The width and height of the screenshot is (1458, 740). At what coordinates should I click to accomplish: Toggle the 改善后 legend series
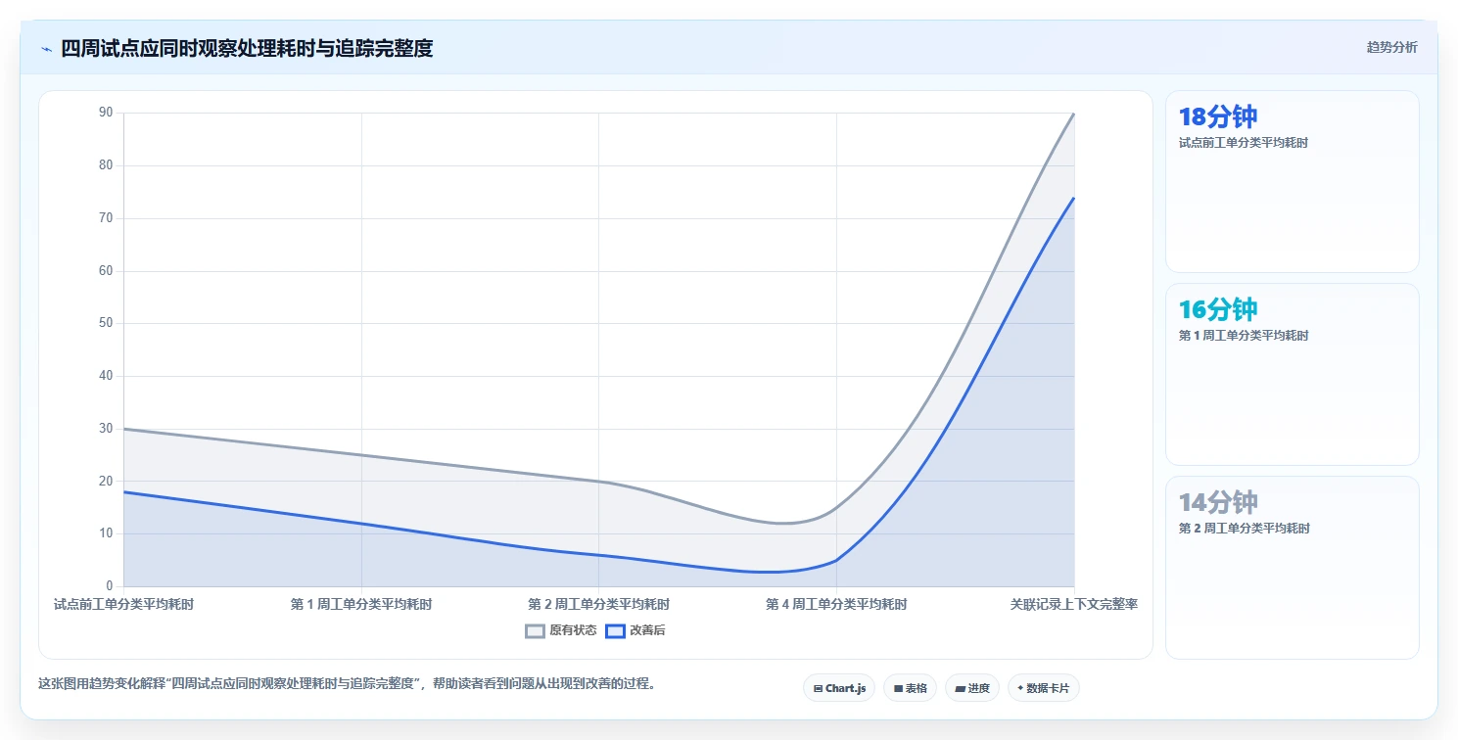(635, 630)
